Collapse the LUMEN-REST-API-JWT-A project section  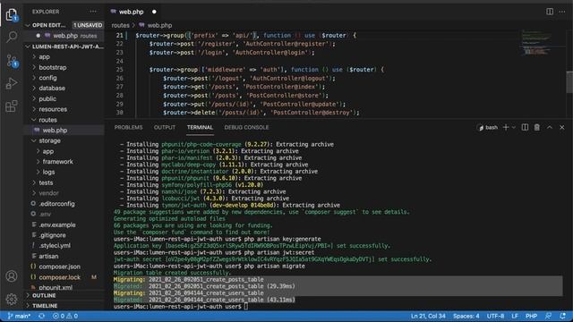[x=64, y=47]
